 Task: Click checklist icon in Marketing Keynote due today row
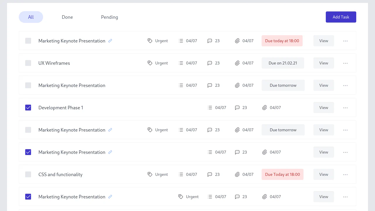coord(181,41)
